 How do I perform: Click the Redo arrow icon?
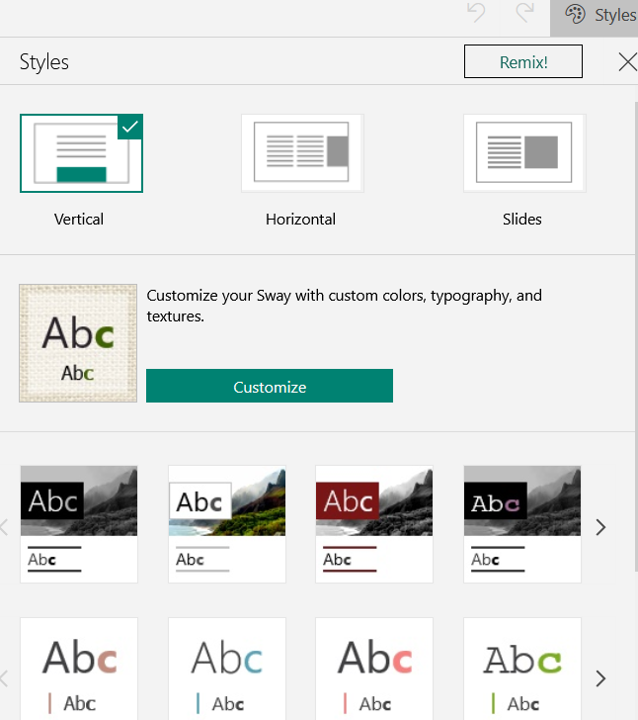click(524, 14)
